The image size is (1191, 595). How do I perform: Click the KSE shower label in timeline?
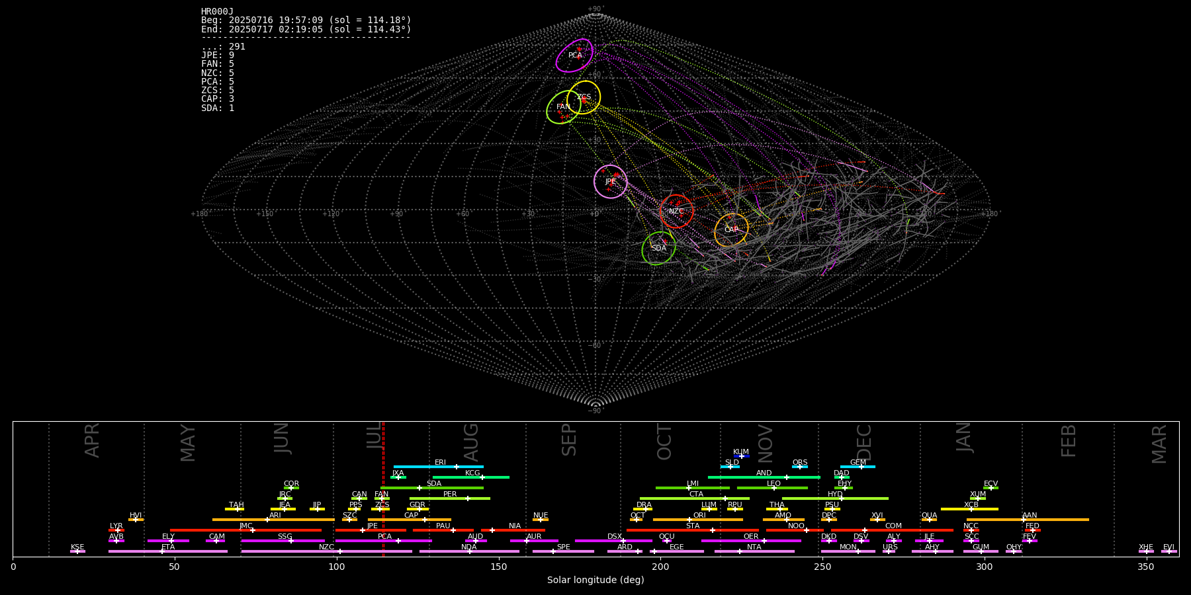(77, 547)
